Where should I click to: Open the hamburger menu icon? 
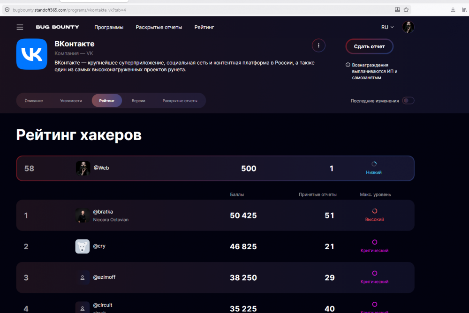pos(20,27)
